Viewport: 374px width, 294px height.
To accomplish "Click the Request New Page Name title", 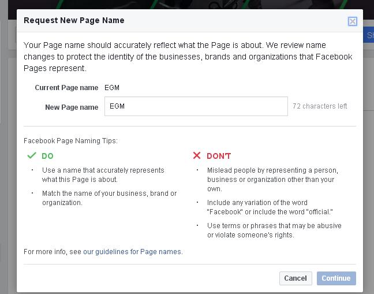I will pyautogui.click(x=74, y=21).
